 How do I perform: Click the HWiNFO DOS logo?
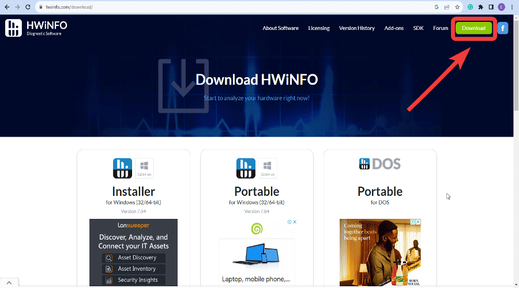[379, 164]
